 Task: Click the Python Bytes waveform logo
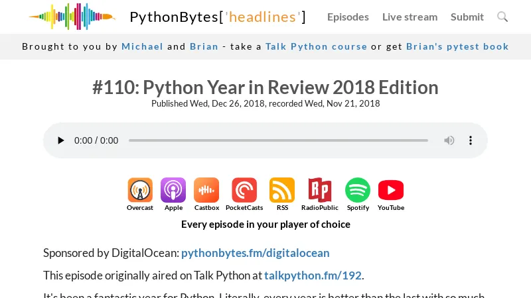[72, 17]
